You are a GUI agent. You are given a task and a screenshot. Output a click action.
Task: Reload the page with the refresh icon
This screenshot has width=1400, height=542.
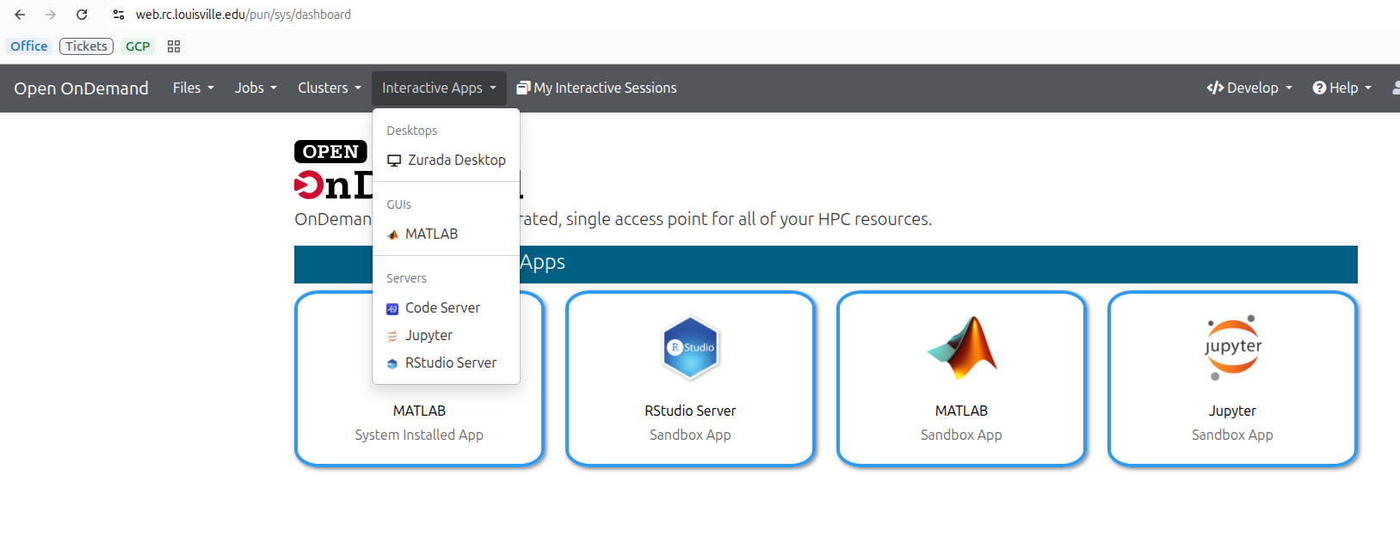click(82, 15)
